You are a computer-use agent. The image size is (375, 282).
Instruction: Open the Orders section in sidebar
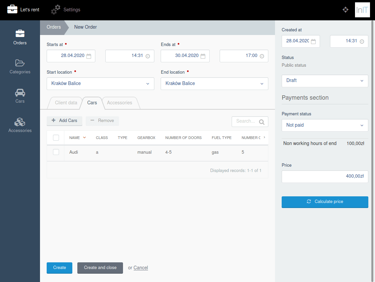(x=20, y=38)
